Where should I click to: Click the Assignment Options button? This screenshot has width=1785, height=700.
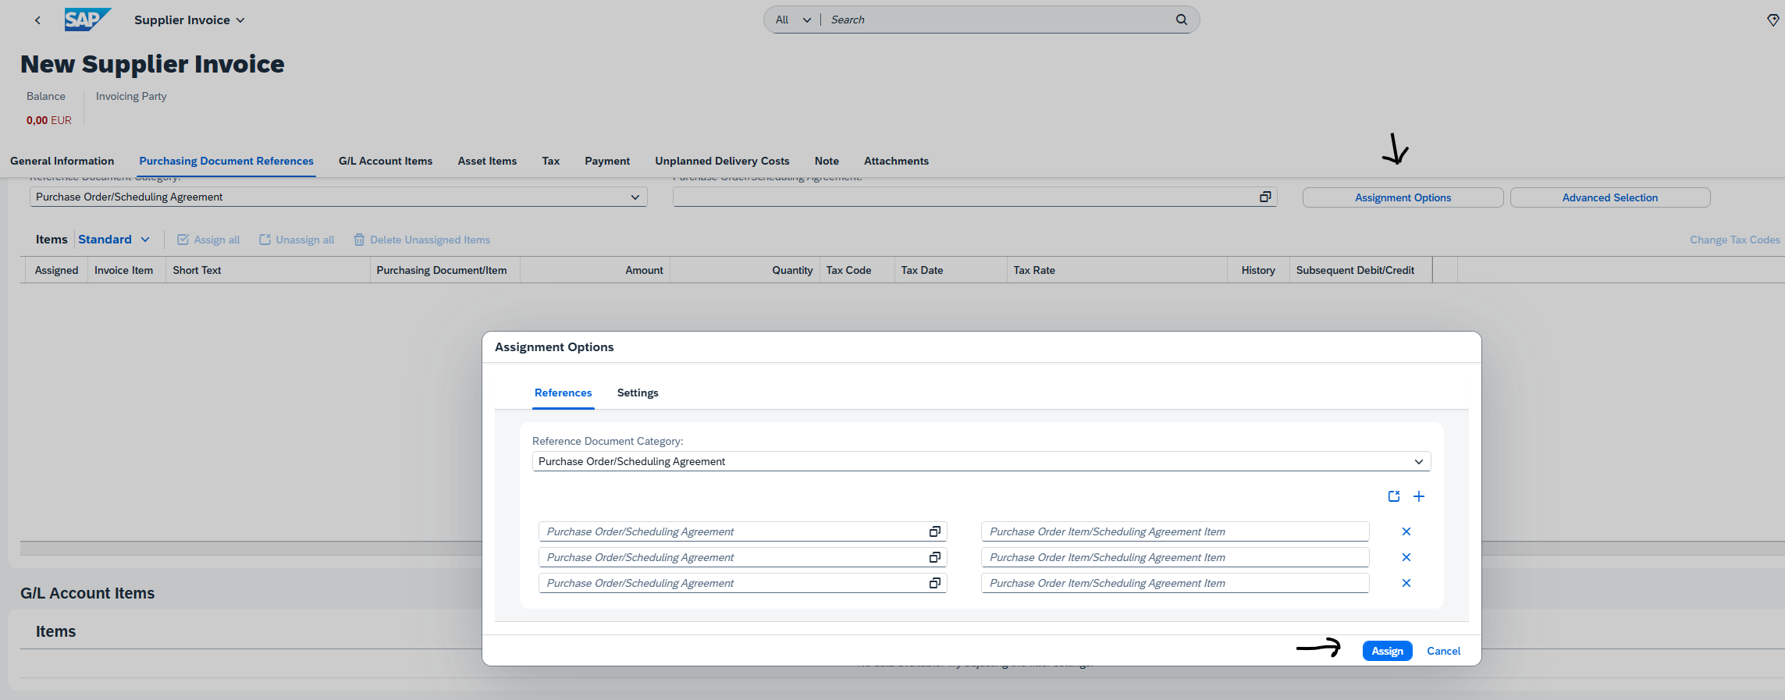click(1403, 197)
